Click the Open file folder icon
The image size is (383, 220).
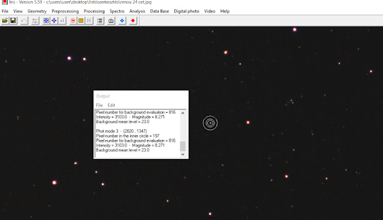(x=5, y=21)
